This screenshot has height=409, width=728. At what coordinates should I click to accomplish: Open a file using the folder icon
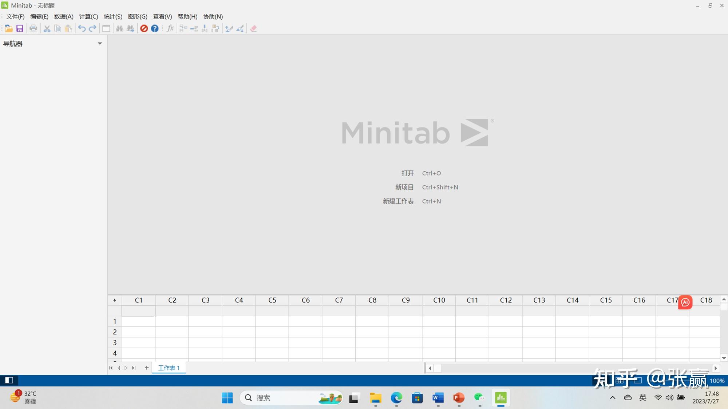tap(9, 28)
